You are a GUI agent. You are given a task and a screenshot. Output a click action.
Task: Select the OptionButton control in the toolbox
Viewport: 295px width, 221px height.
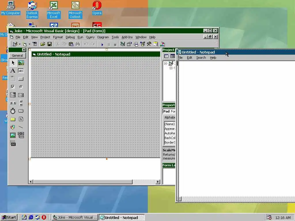click(x=21, y=87)
